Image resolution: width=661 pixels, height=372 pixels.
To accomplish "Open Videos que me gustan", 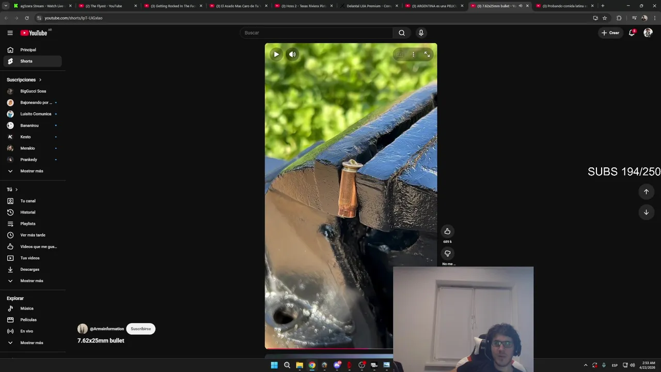I will (x=33, y=246).
